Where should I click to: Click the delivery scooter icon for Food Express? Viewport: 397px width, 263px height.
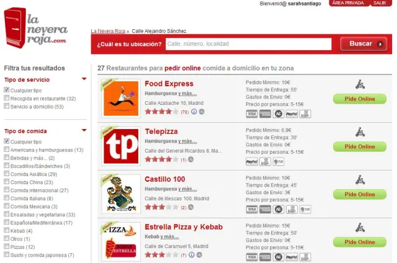360,84
